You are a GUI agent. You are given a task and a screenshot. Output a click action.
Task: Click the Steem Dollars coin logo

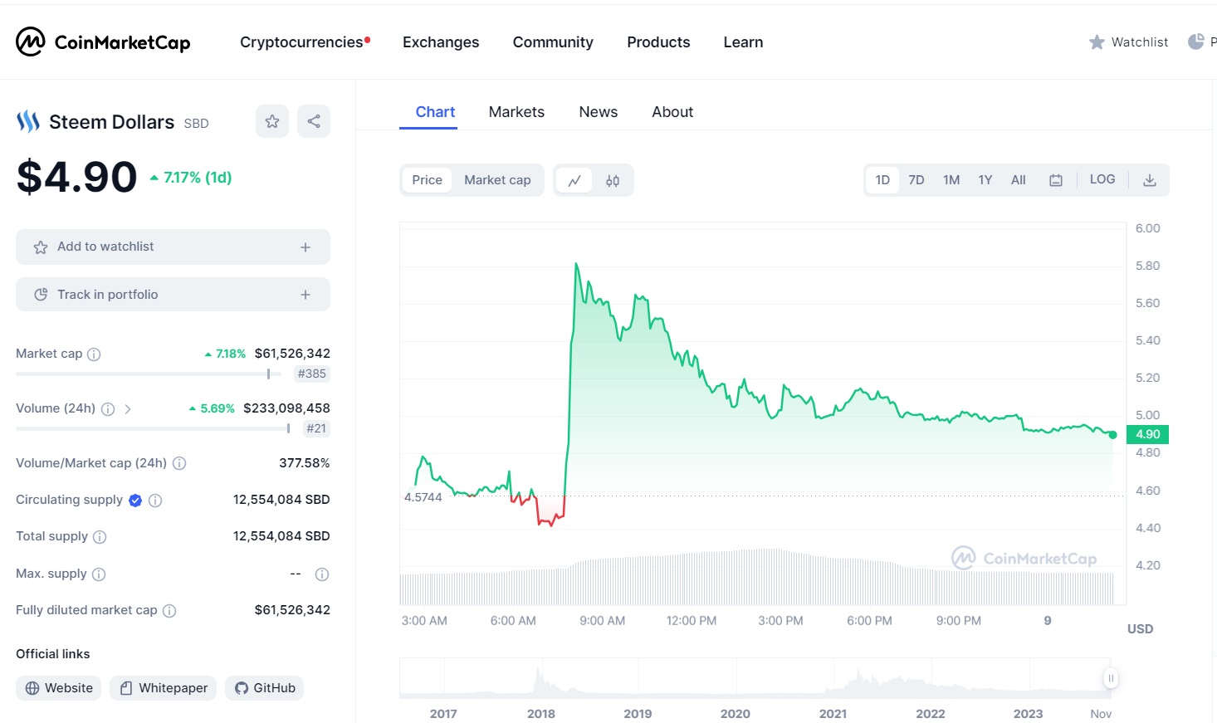point(28,122)
